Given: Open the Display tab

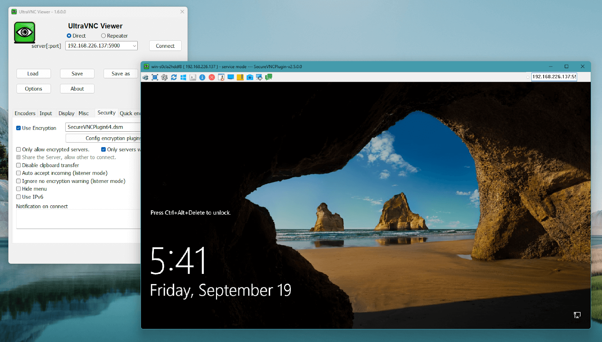Looking at the screenshot, I should (x=66, y=113).
